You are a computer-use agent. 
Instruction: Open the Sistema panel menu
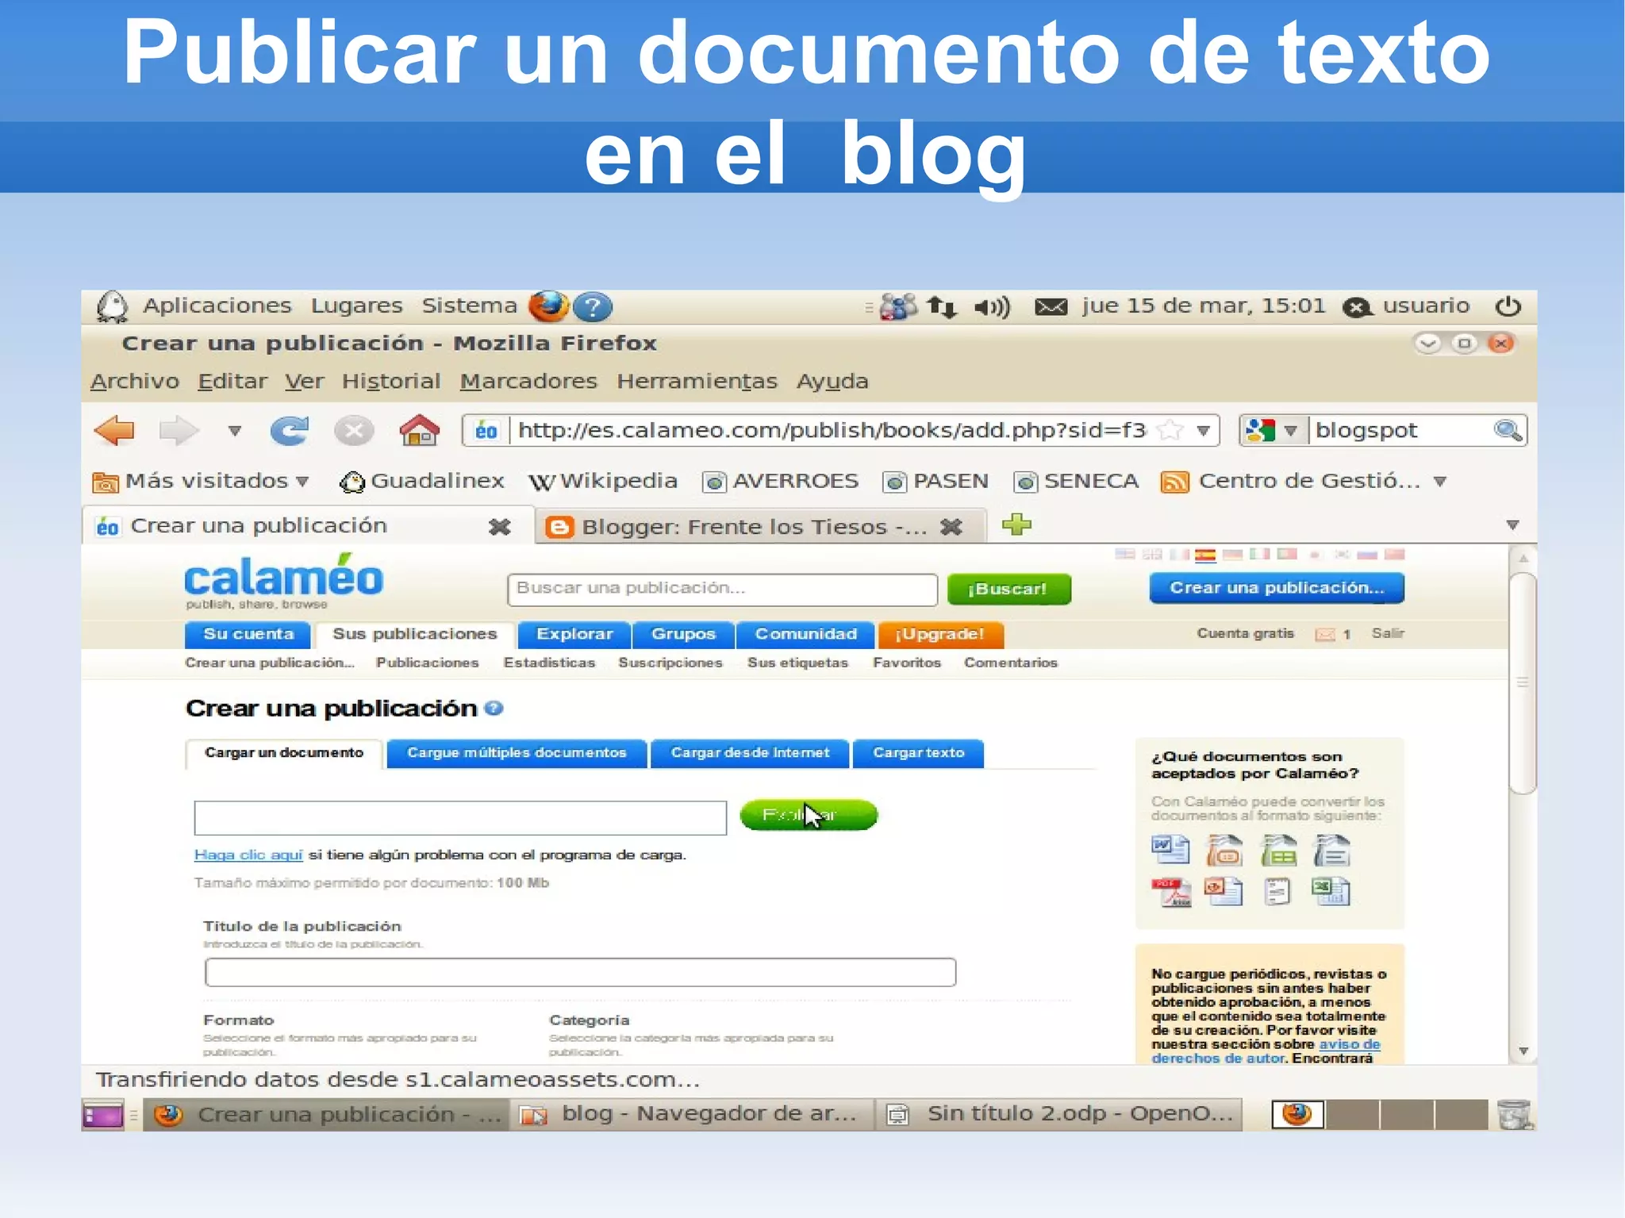pos(469,305)
